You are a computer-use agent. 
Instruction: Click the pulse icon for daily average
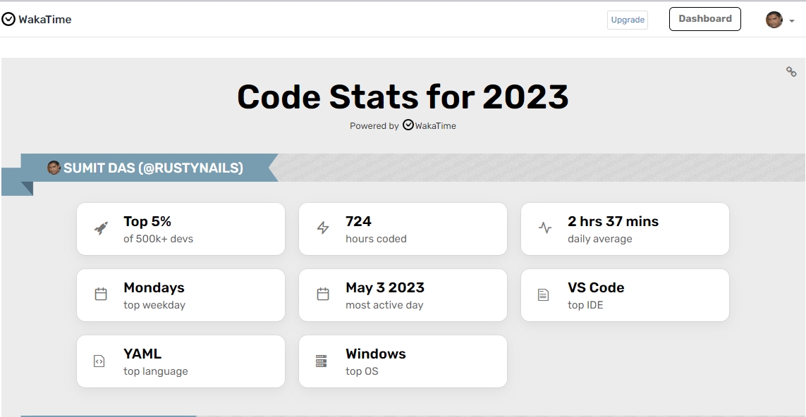[545, 228]
